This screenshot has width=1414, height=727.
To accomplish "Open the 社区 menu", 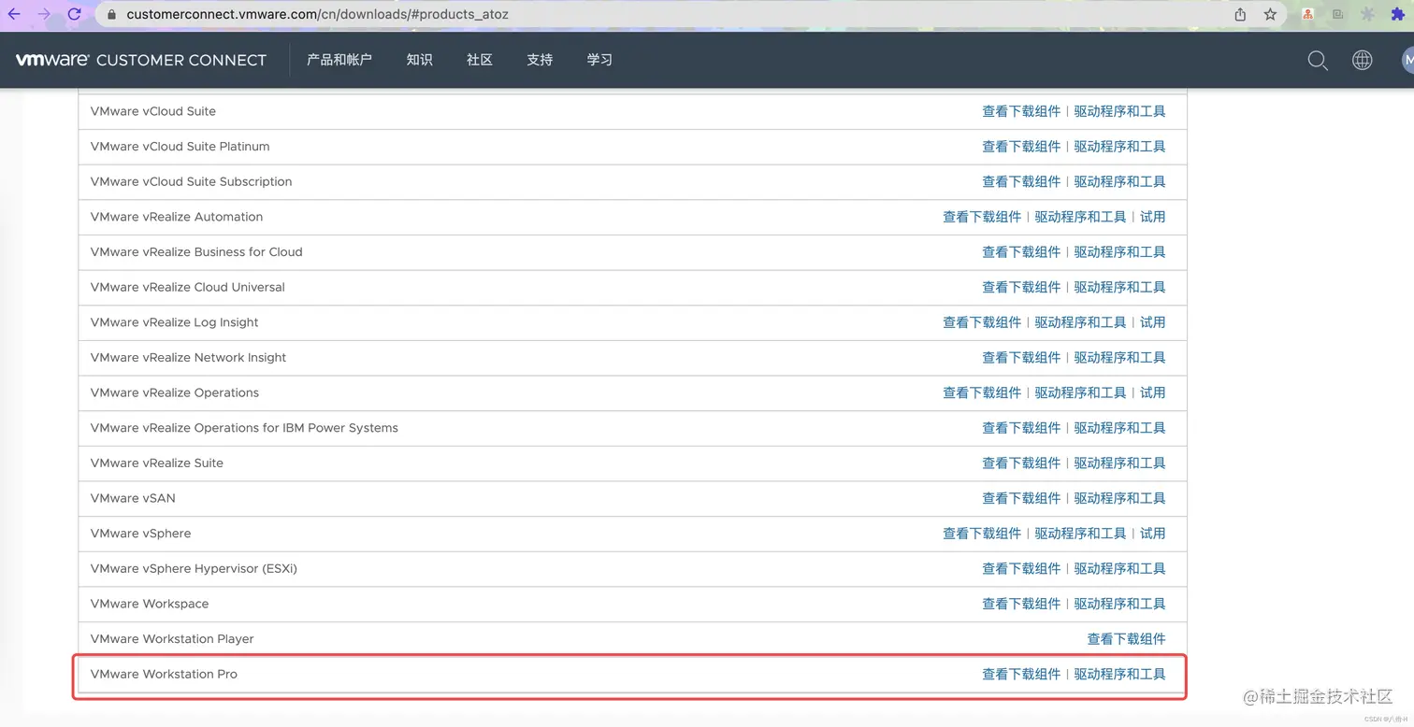I will coord(480,60).
